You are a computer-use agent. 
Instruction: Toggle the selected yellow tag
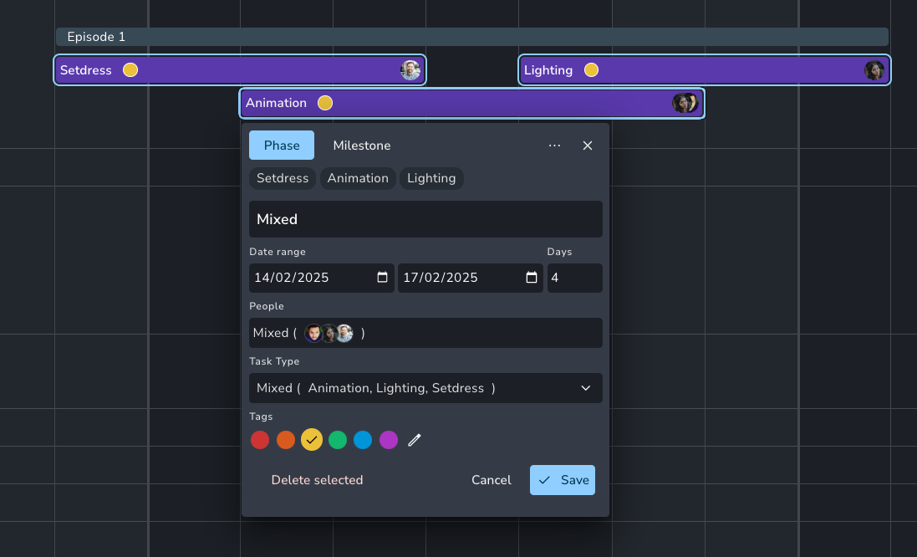312,440
